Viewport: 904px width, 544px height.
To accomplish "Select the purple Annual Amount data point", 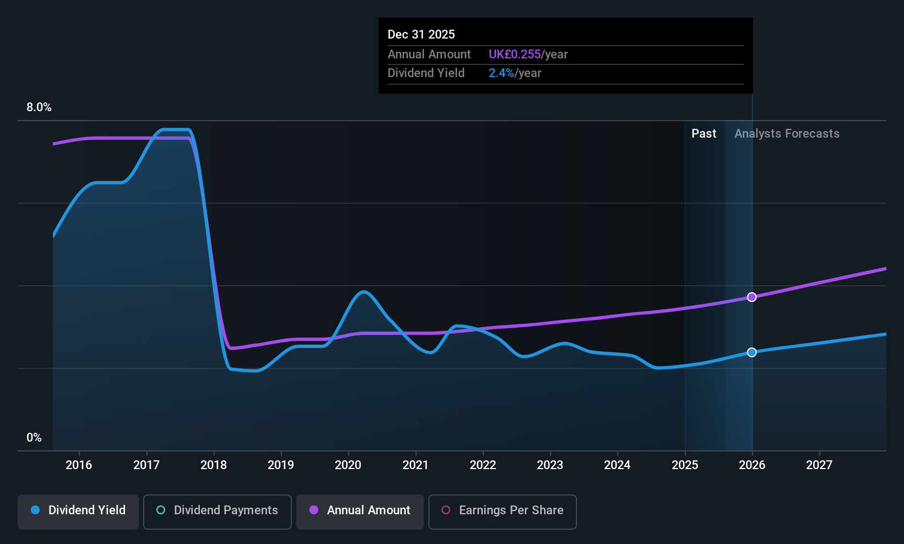I will (x=752, y=297).
